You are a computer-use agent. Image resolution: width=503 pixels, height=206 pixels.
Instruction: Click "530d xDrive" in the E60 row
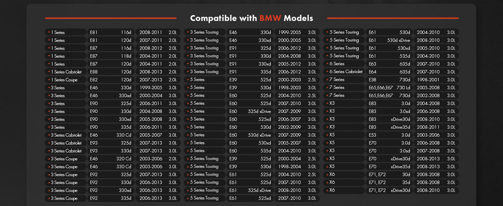point(259,135)
